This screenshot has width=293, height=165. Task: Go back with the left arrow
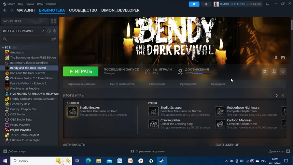[x=5, y=10]
